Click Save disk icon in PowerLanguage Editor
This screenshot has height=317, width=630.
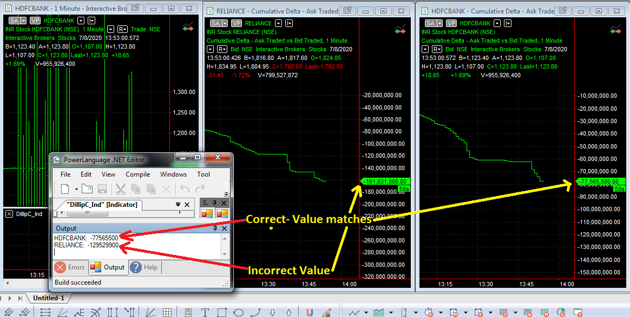102,189
